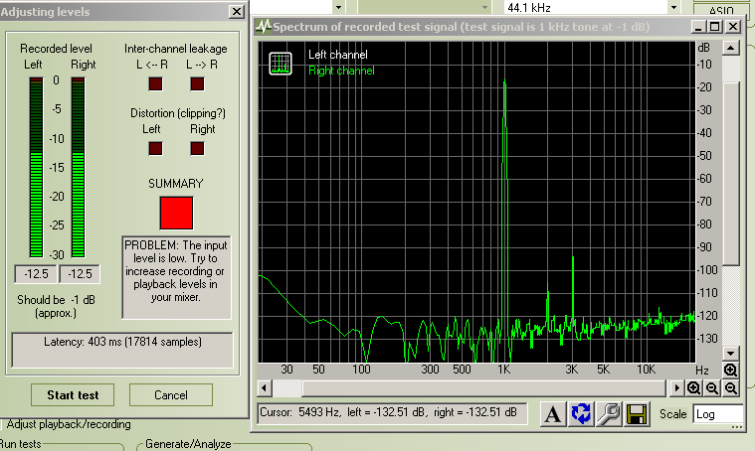
Task: Click the green Right channel legend label
Action: (x=341, y=71)
